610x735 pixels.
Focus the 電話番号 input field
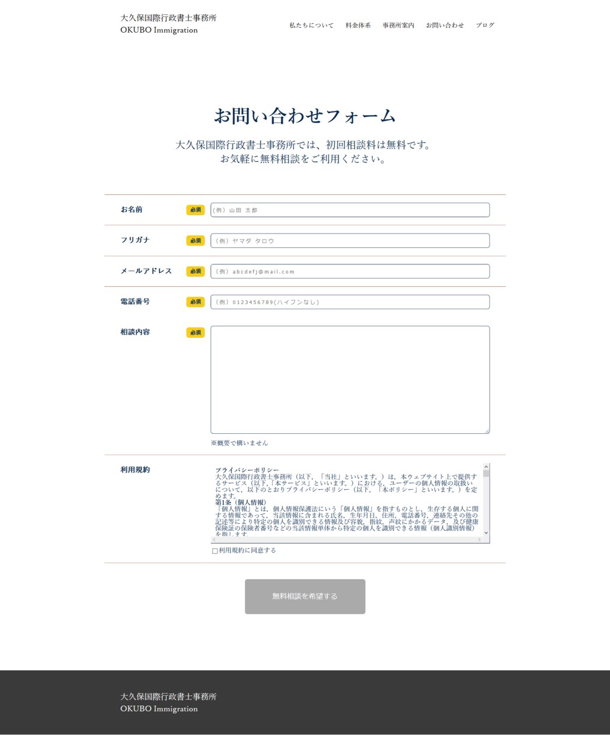coord(350,302)
